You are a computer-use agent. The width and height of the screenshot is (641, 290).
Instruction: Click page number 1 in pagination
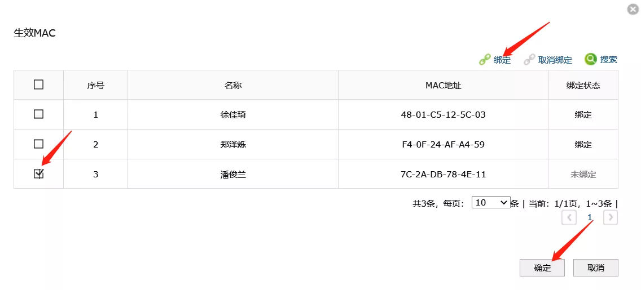tap(590, 217)
